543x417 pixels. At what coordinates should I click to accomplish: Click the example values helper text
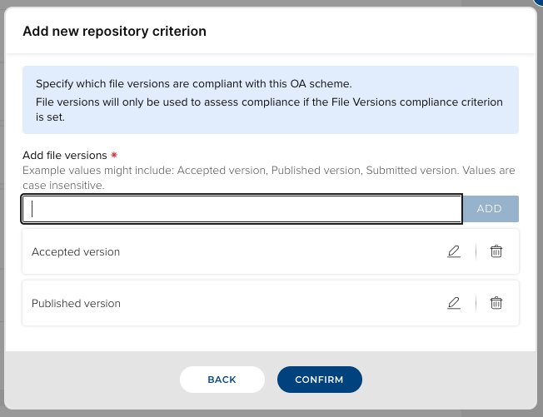(268, 177)
